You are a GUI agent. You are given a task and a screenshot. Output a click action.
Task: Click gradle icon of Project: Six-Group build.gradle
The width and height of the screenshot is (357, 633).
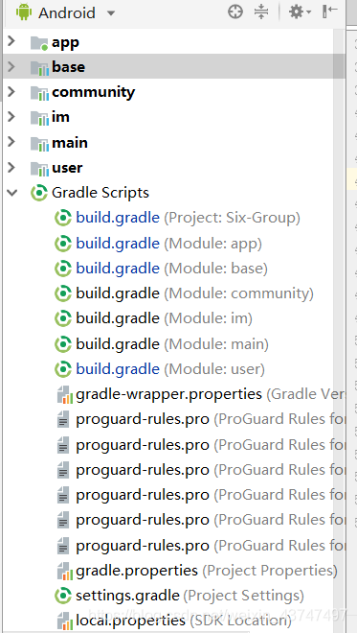tap(63, 218)
